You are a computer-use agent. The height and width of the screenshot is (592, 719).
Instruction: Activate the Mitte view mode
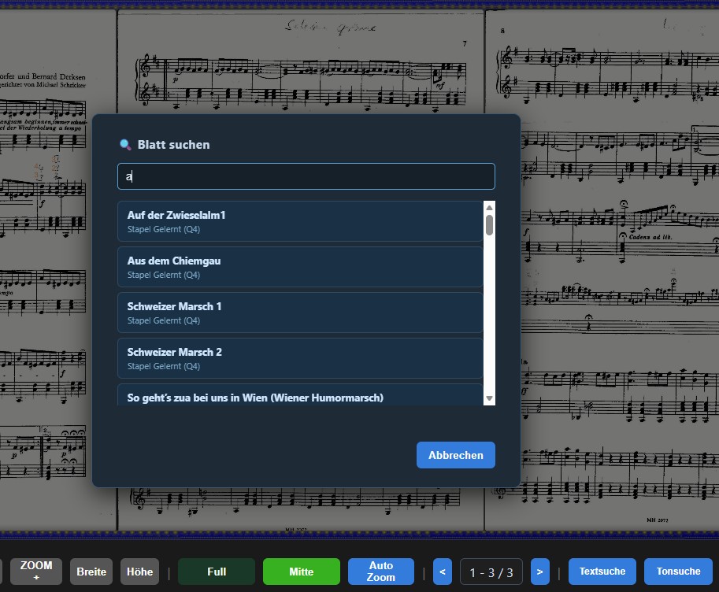click(302, 572)
